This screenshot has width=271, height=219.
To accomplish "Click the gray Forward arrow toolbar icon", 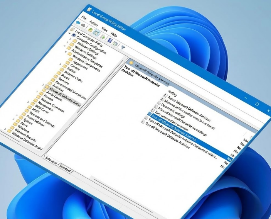I will [83, 25].
